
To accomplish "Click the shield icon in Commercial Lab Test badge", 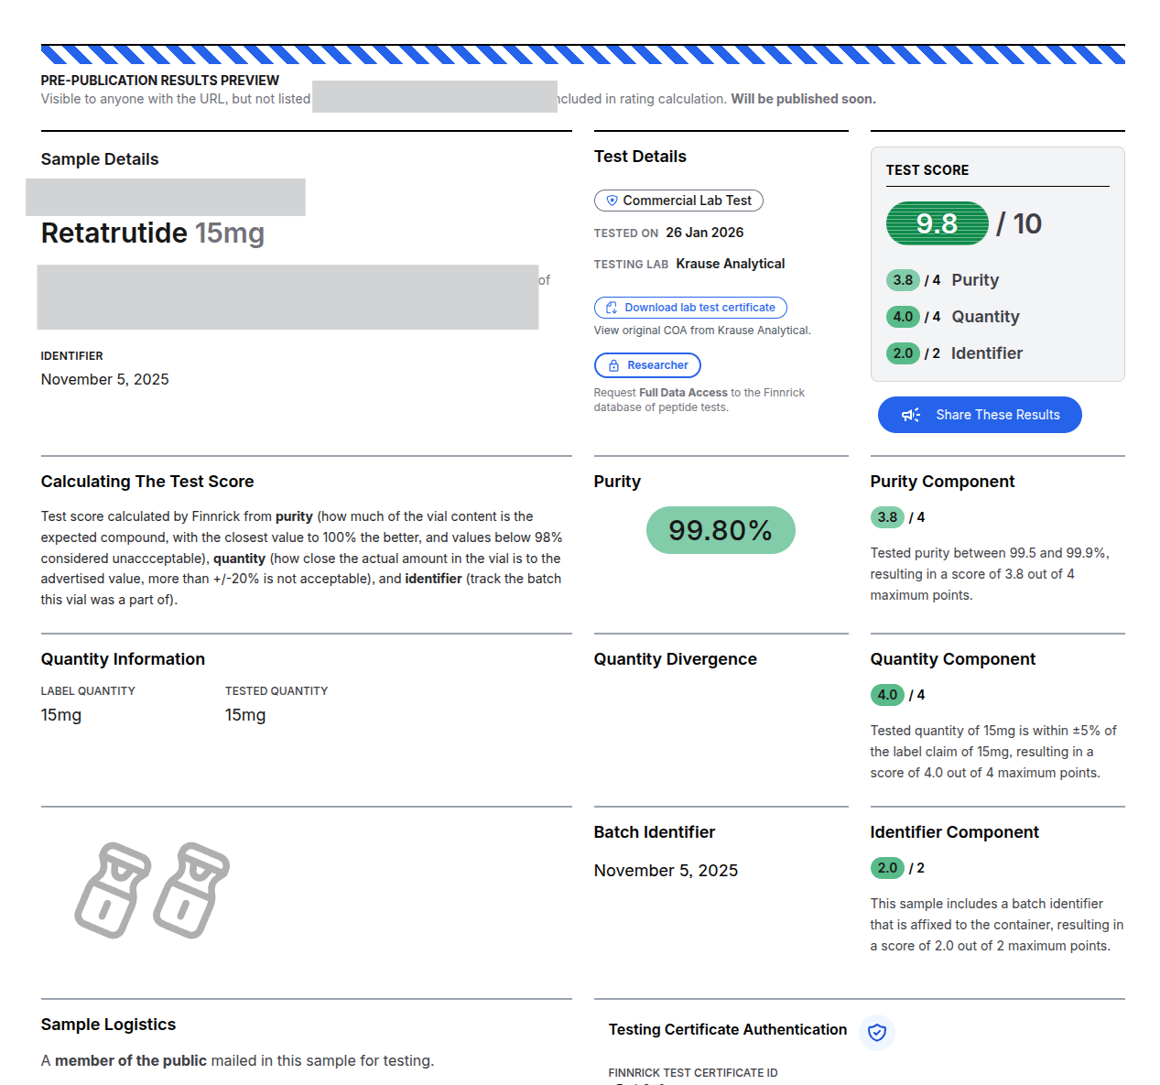I will pos(612,201).
